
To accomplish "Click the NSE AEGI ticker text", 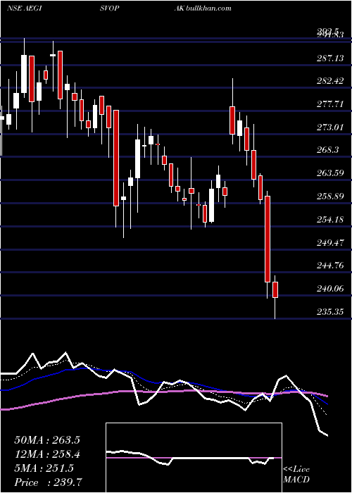I will [x=24, y=8].
